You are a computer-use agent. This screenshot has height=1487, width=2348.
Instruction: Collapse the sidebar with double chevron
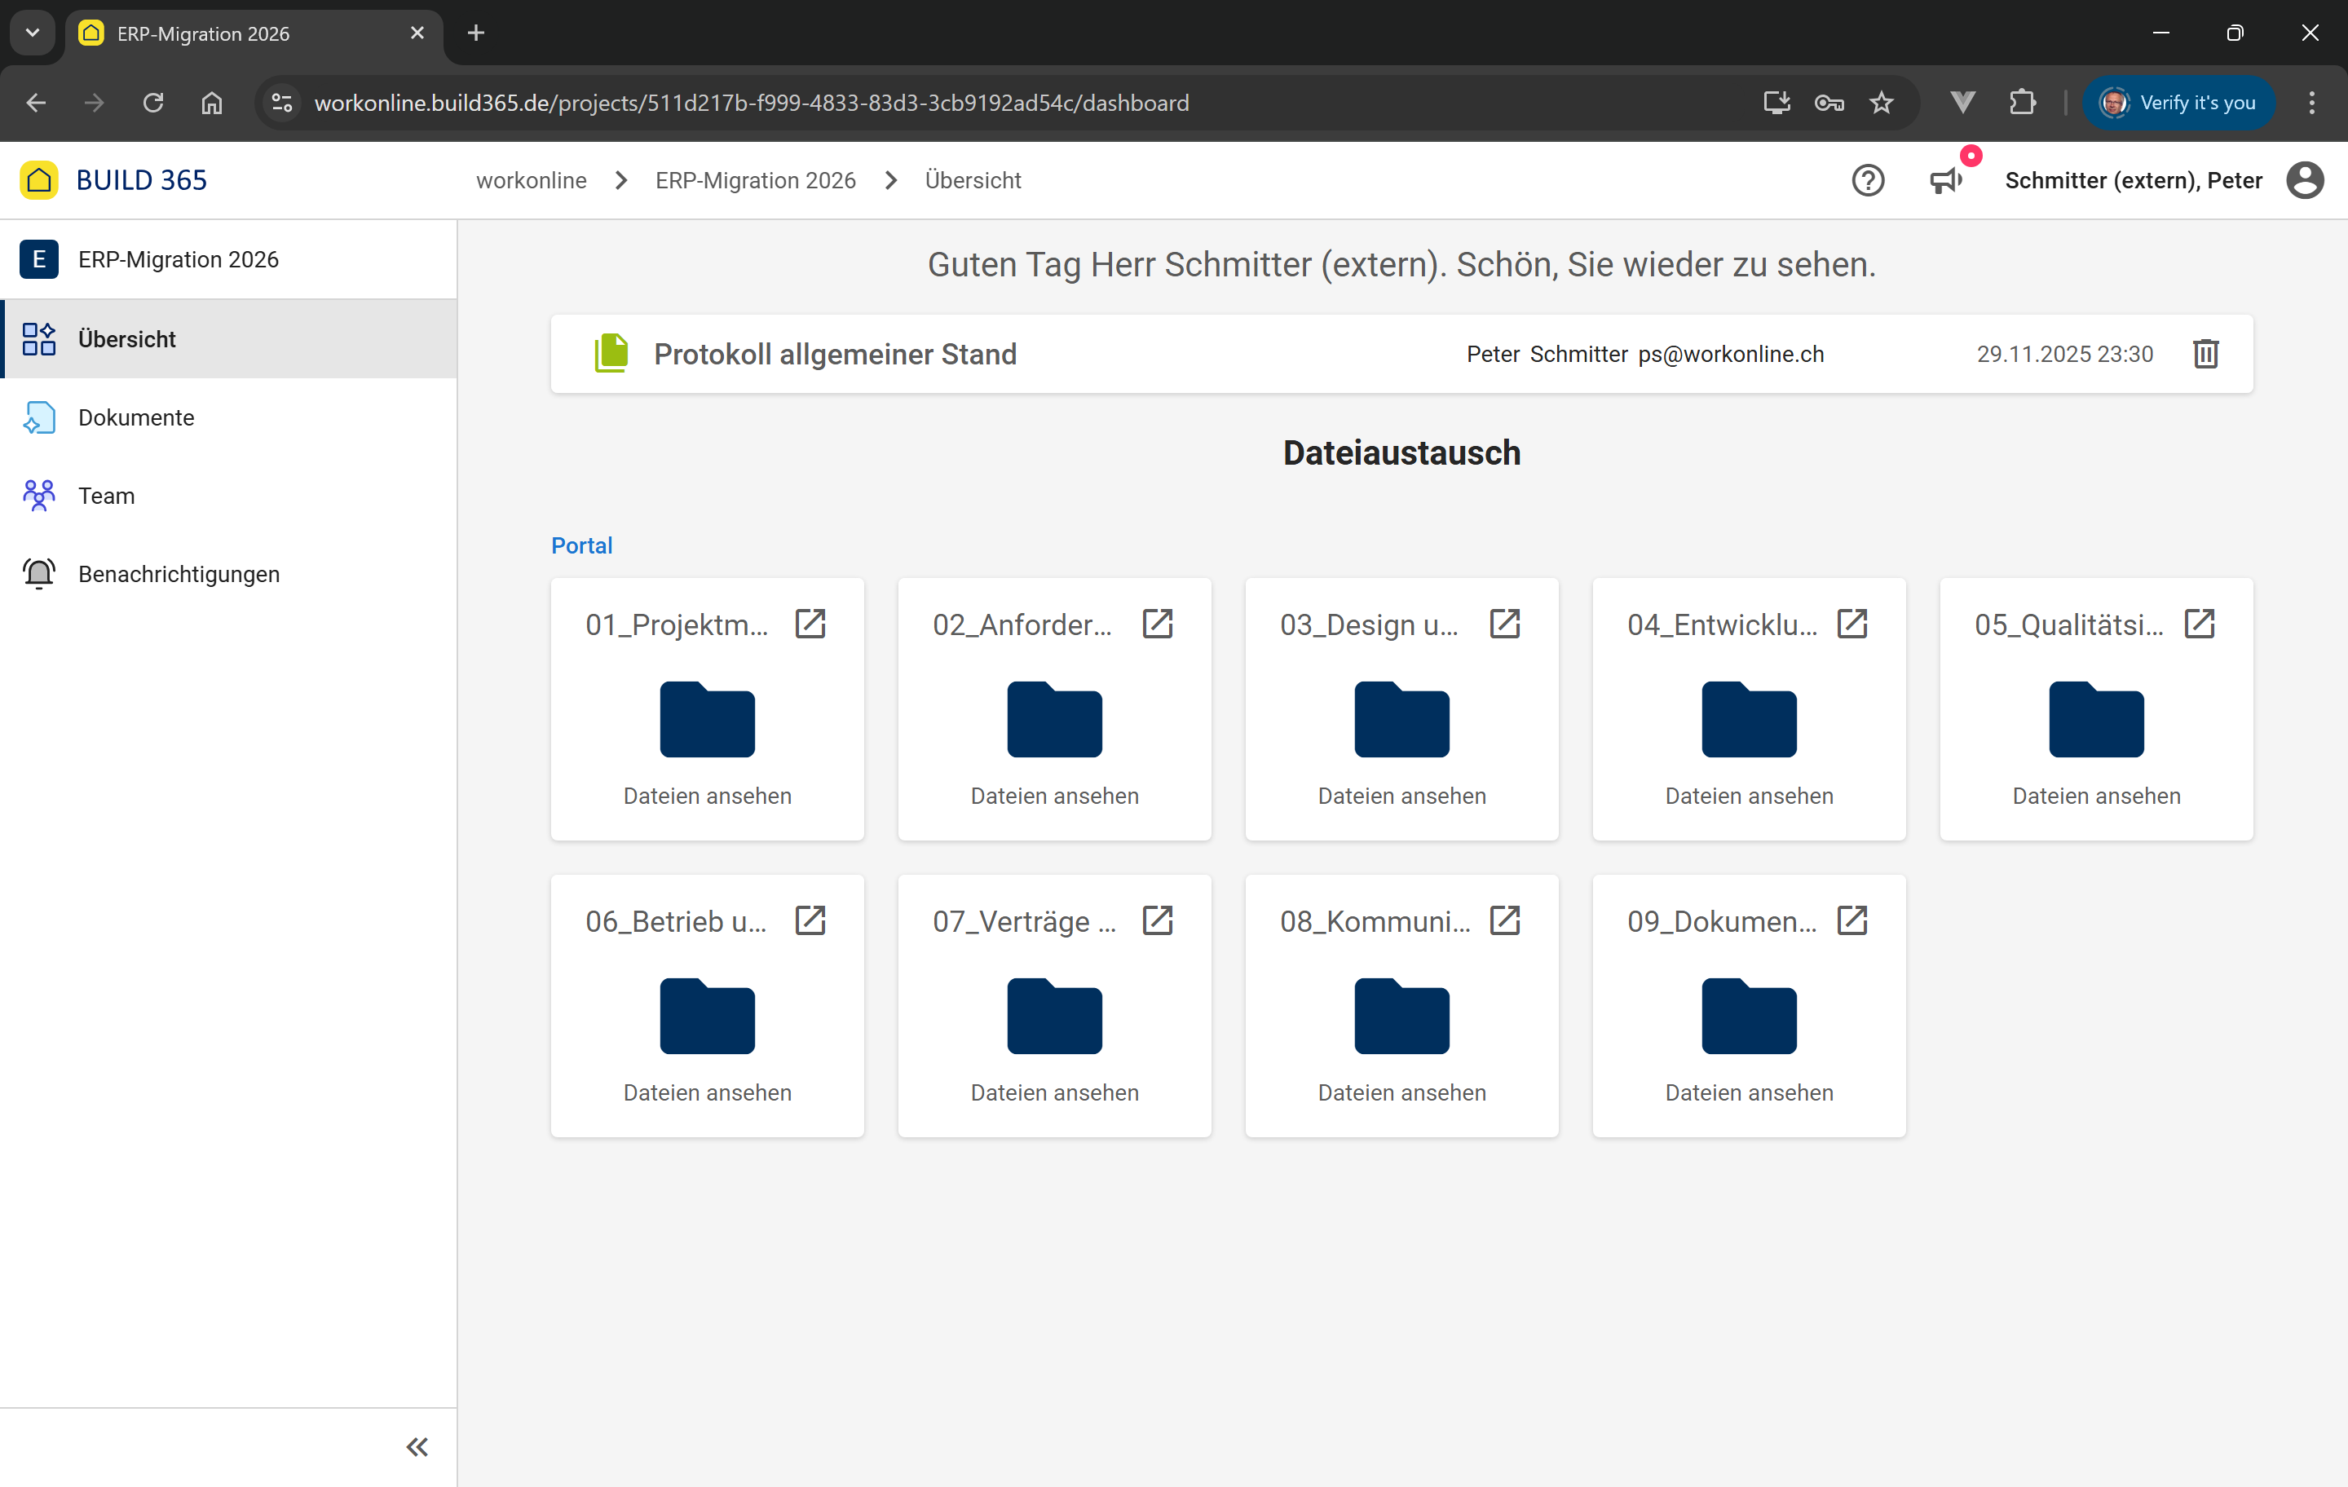(417, 1447)
